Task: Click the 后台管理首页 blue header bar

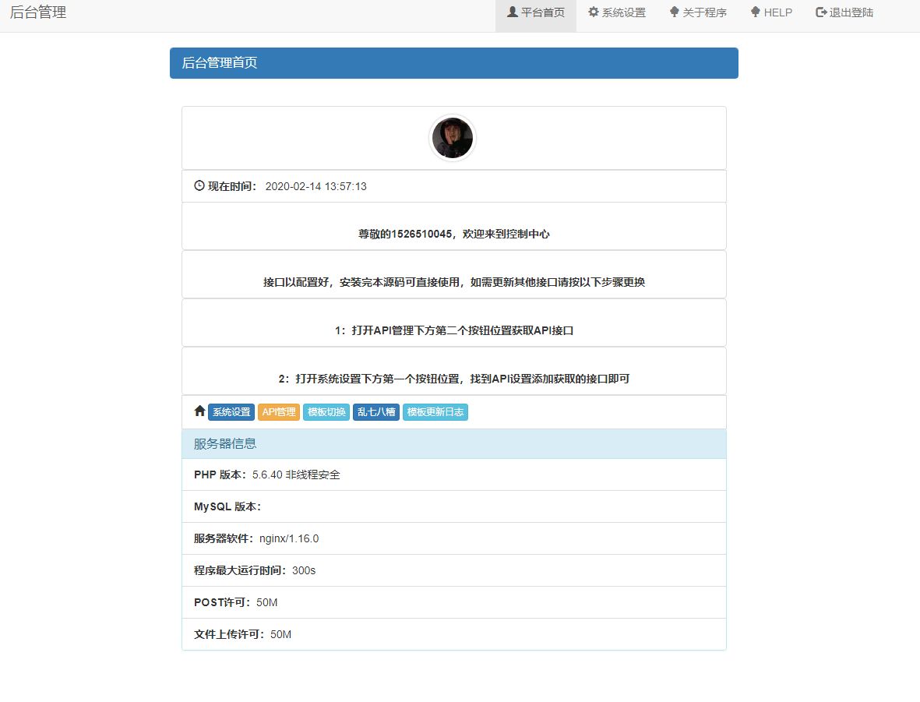Action: [x=453, y=63]
